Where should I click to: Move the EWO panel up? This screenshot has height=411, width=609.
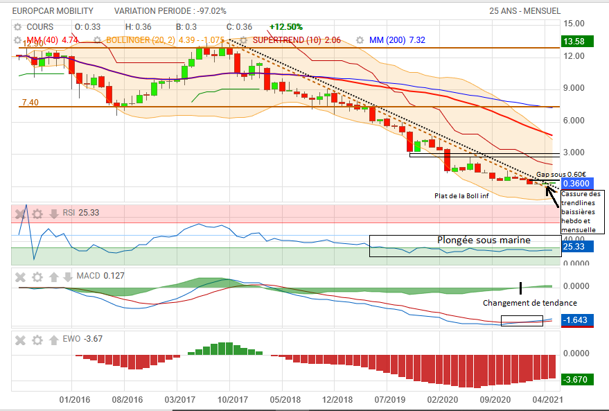pyautogui.click(x=54, y=340)
